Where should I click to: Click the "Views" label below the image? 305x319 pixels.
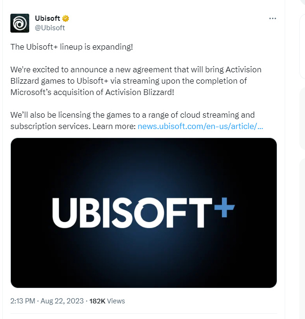point(116,301)
